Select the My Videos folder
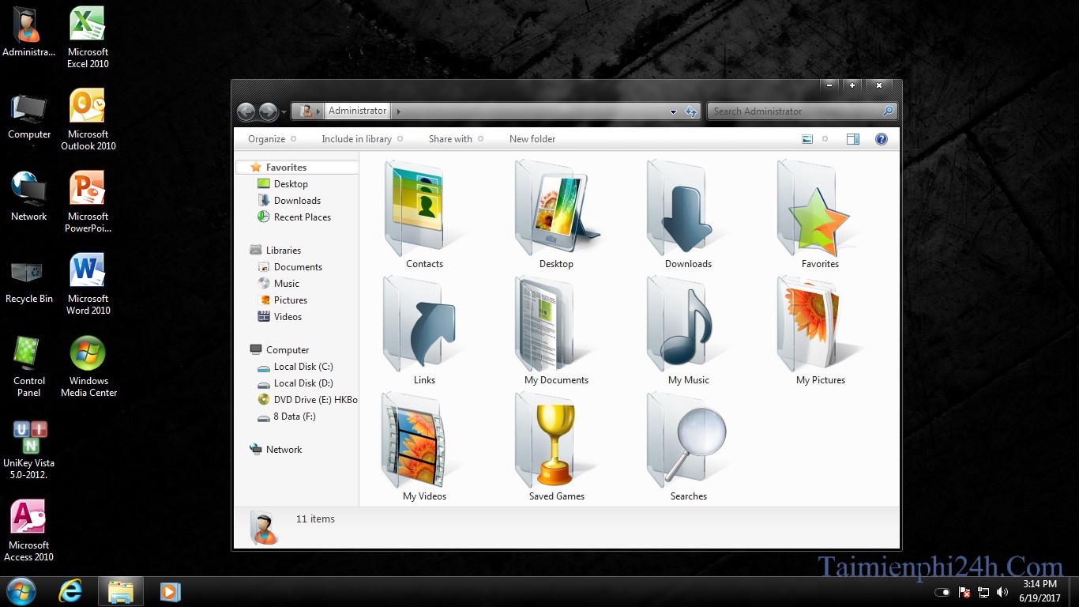 click(x=424, y=439)
